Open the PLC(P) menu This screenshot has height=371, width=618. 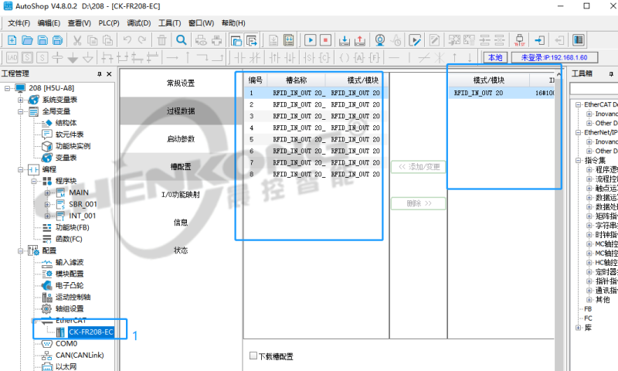[x=108, y=23]
